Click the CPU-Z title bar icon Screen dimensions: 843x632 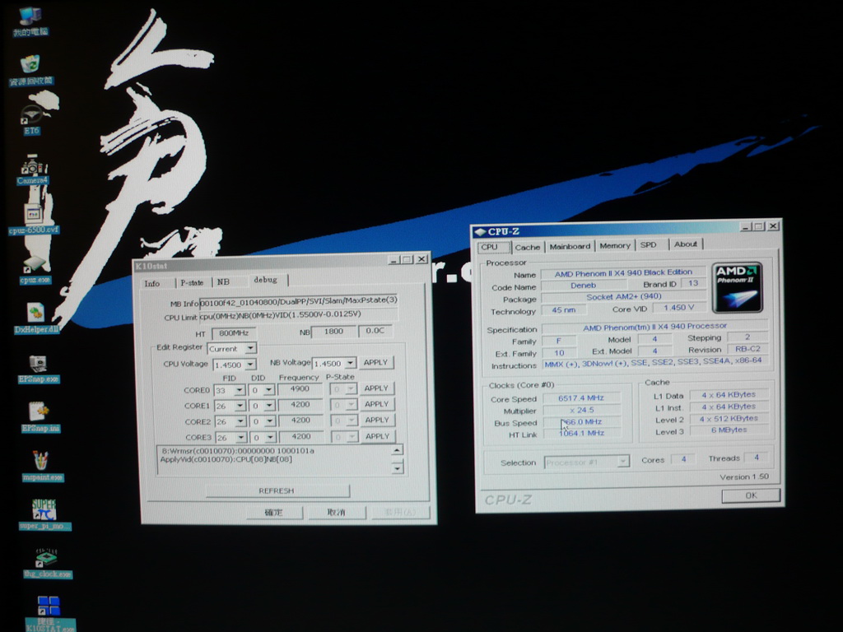click(480, 232)
